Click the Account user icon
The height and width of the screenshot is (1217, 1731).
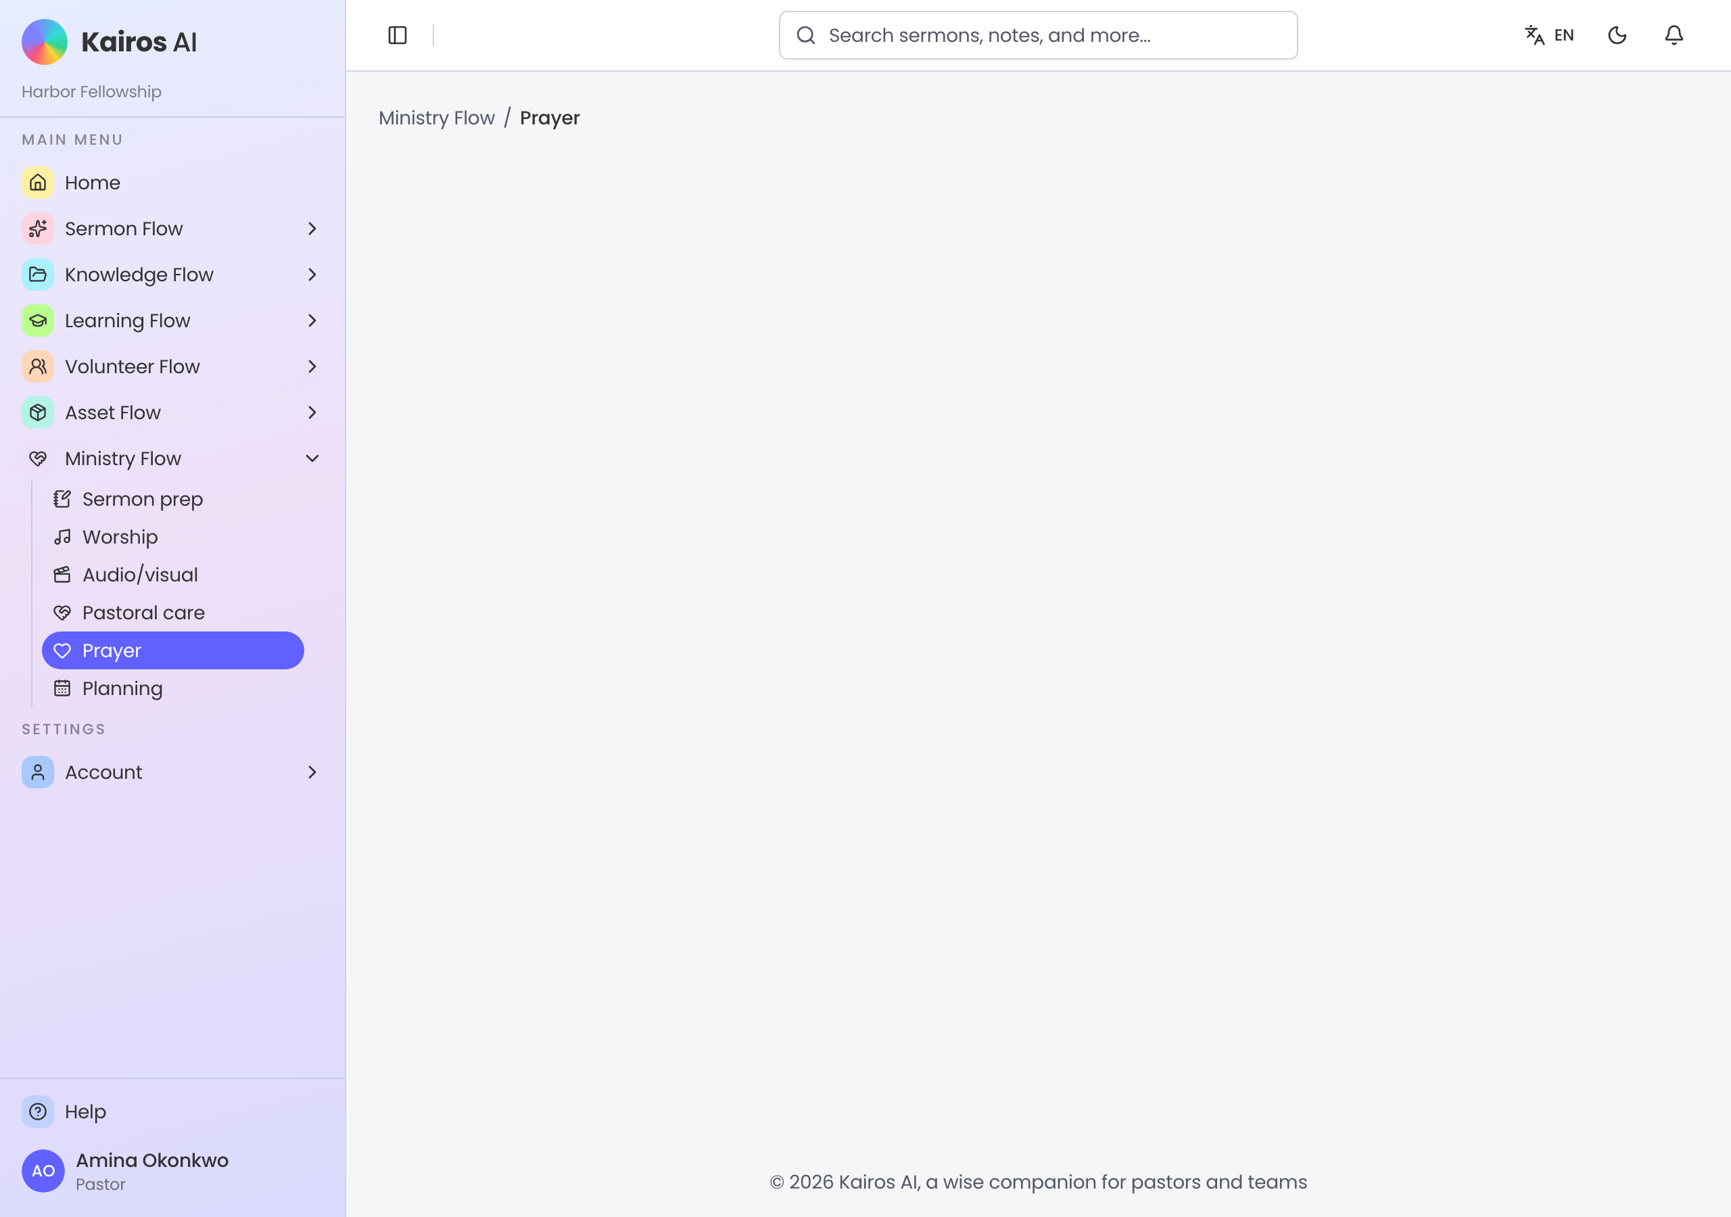tap(38, 772)
